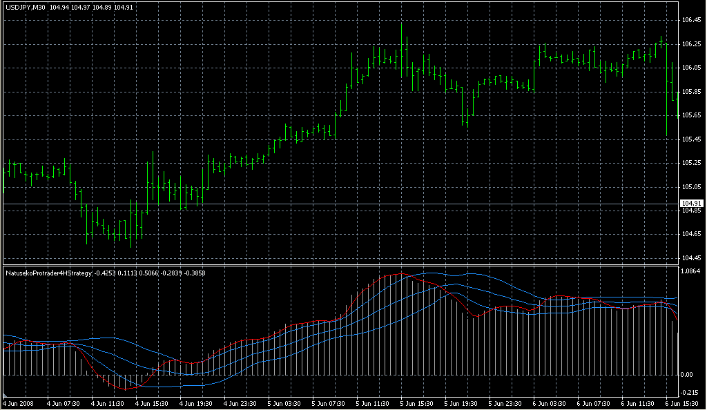Viewport: 707px width, 410px height.
Task: Select the 5 Jun 11:30 time marker
Action: click(x=374, y=403)
